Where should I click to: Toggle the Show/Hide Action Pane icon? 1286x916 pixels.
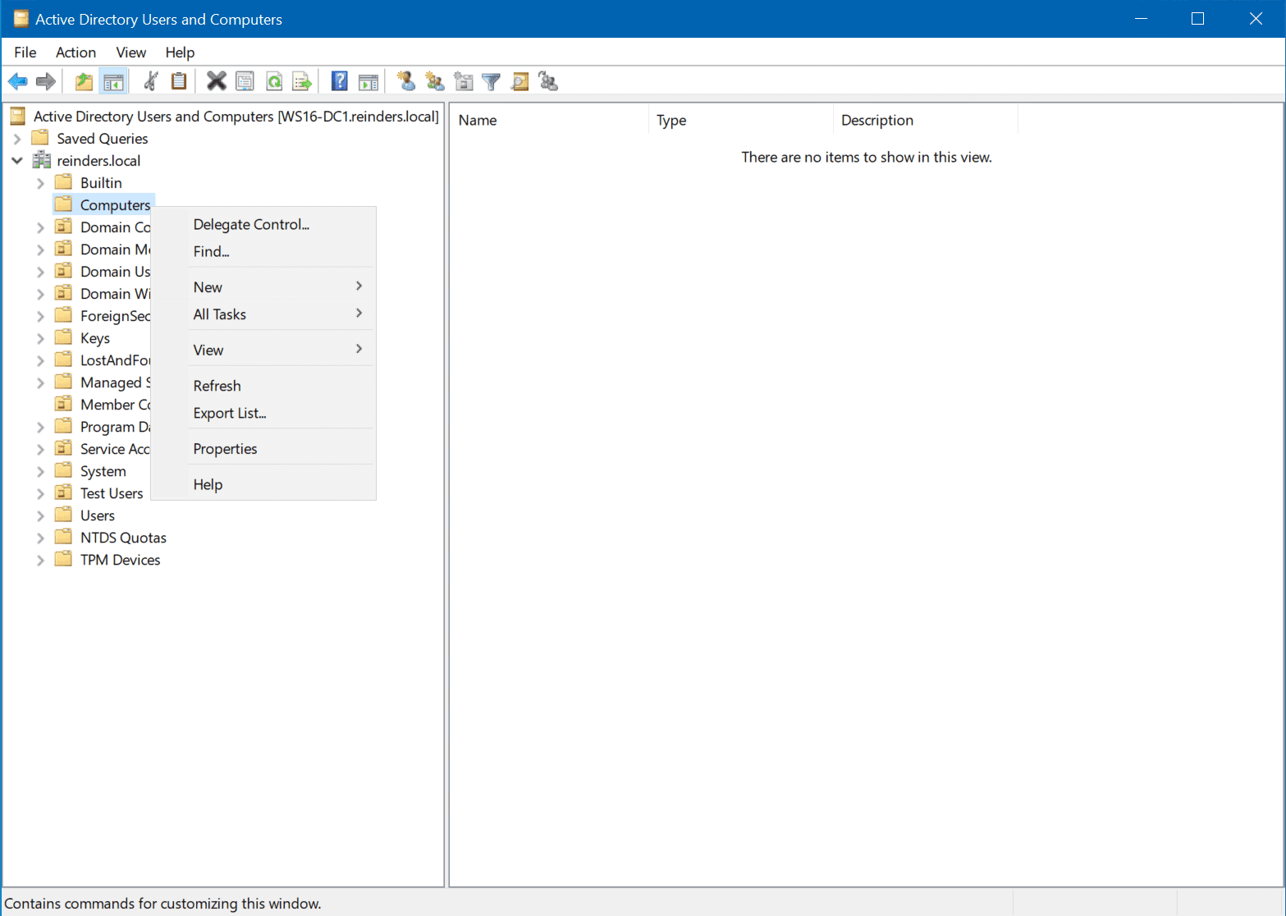368,81
